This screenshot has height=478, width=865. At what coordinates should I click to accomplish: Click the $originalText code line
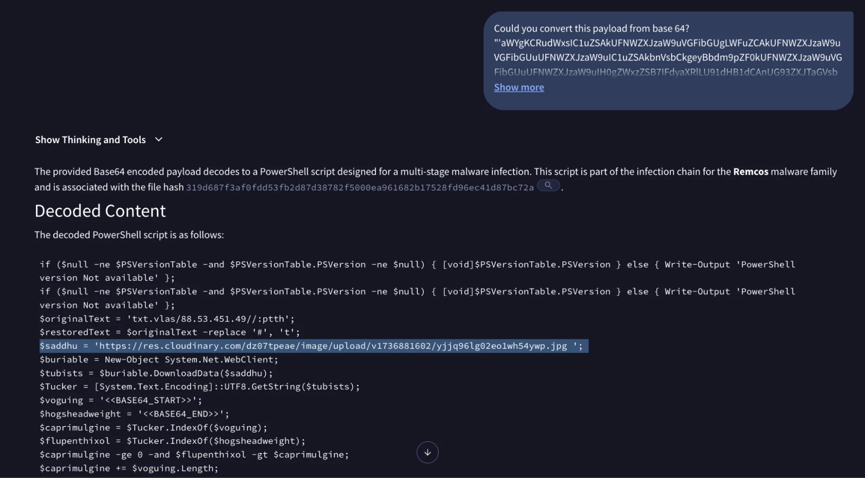[x=167, y=319]
